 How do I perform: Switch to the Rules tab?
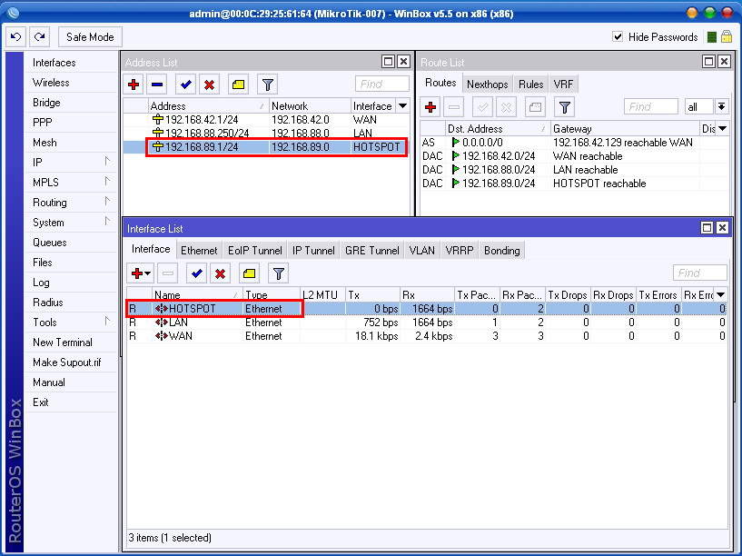[x=530, y=84]
